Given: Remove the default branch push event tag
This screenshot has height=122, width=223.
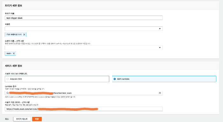Looking at the screenshot, I should pos(24,34).
